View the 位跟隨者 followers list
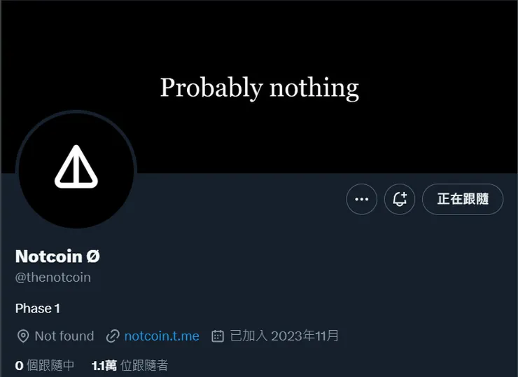The height and width of the screenshot is (377, 518). coord(144,365)
